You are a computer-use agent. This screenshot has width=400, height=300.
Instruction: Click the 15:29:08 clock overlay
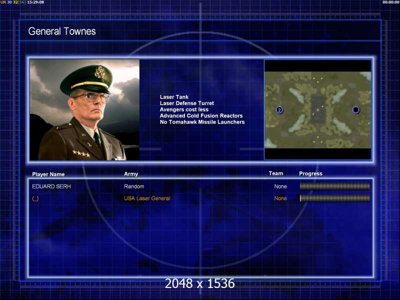tap(35, 2)
